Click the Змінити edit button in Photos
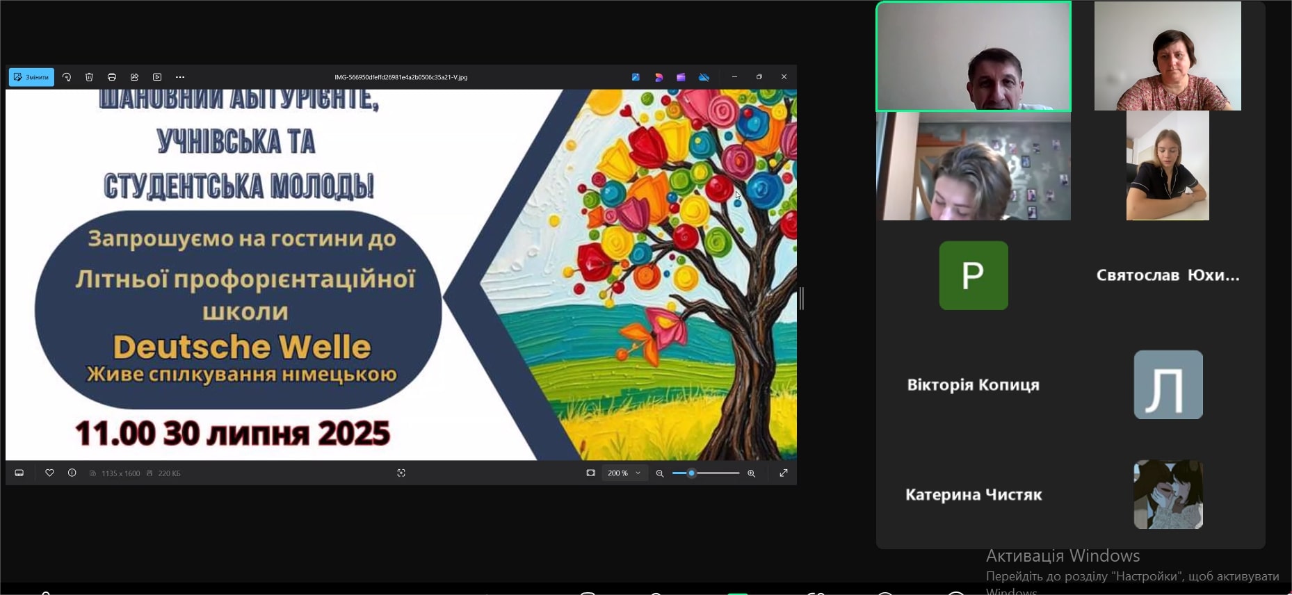 click(x=31, y=77)
